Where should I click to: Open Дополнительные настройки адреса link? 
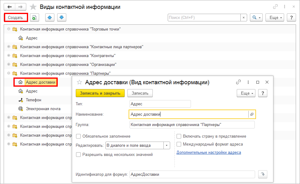(209, 153)
